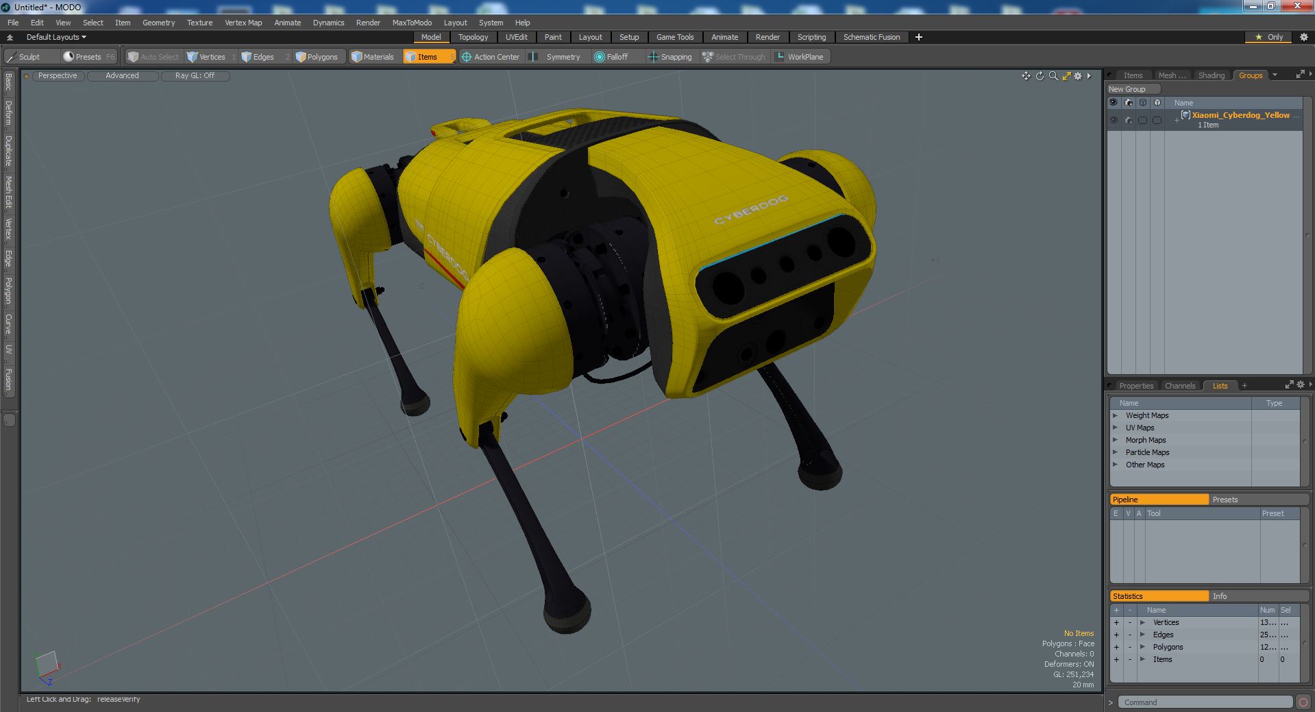Switch to the UVEdit layout tab
Image resolution: width=1315 pixels, height=712 pixels.
point(516,37)
